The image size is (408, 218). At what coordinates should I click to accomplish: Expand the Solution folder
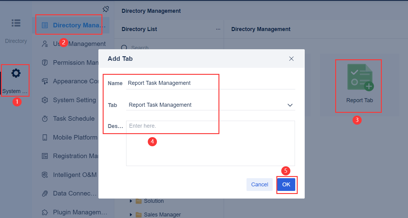(131, 201)
